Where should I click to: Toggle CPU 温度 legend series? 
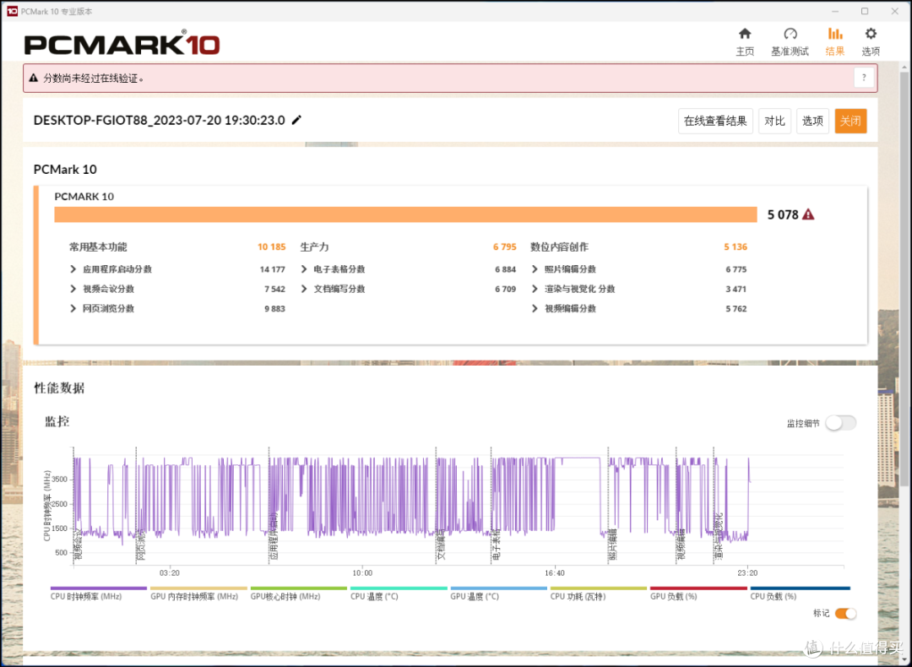[x=399, y=594]
